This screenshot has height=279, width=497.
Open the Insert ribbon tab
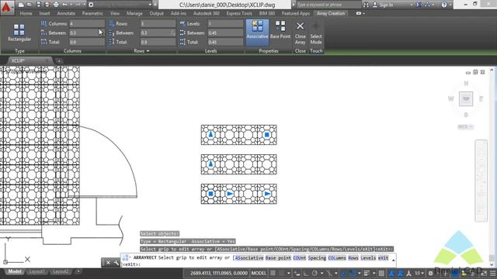click(44, 14)
